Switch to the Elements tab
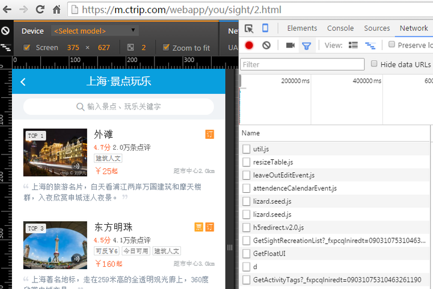The height and width of the screenshot is (289, 433). [302, 28]
